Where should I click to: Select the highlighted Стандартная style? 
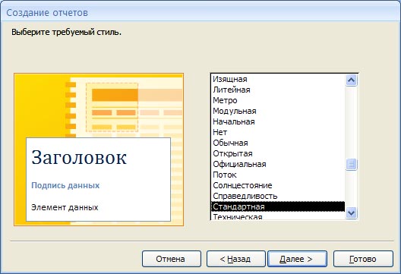278,206
